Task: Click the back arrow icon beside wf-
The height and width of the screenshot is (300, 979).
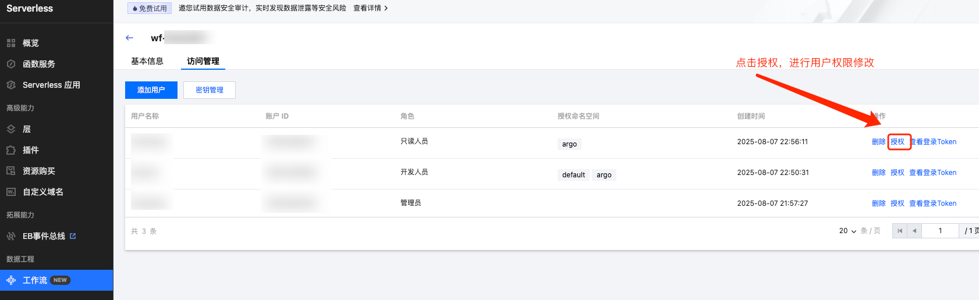Action: [x=129, y=38]
